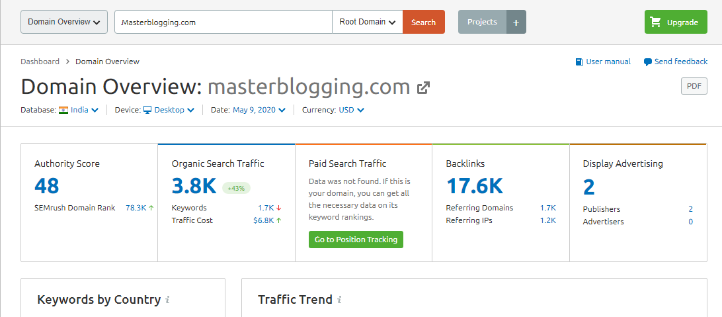Image resolution: width=722 pixels, height=317 pixels.
Task: Click the Keywords 1.7K value
Action: tap(266, 208)
